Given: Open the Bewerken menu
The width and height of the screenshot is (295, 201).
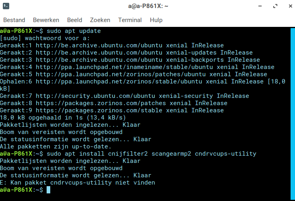Looking at the screenshot, I should (x=46, y=20).
